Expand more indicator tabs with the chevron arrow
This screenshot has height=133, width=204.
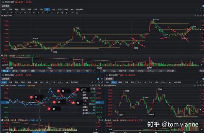click(x=94, y=71)
